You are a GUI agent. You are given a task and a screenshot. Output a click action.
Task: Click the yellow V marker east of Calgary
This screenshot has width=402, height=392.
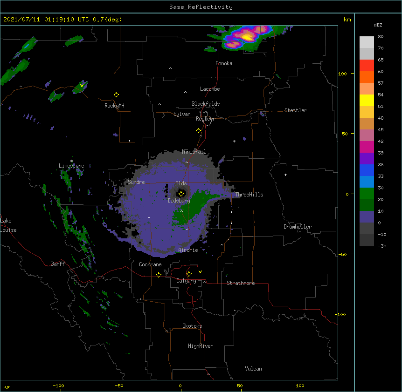click(200, 272)
